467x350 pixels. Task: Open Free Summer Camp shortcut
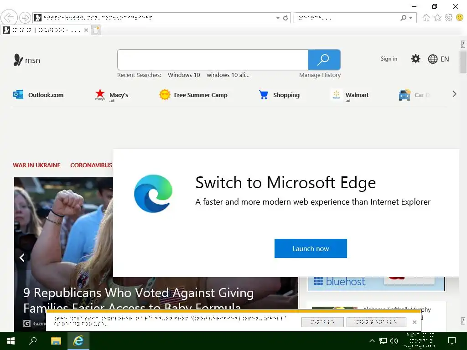pyautogui.click(x=193, y=95)
